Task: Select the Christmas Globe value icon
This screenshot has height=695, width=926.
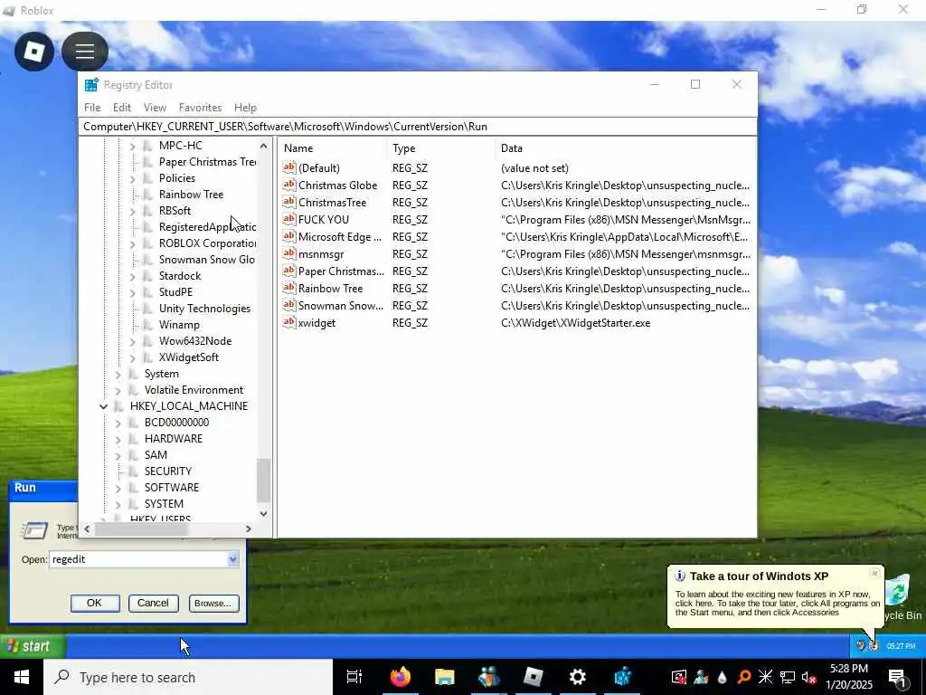Action: coord(288,185)
